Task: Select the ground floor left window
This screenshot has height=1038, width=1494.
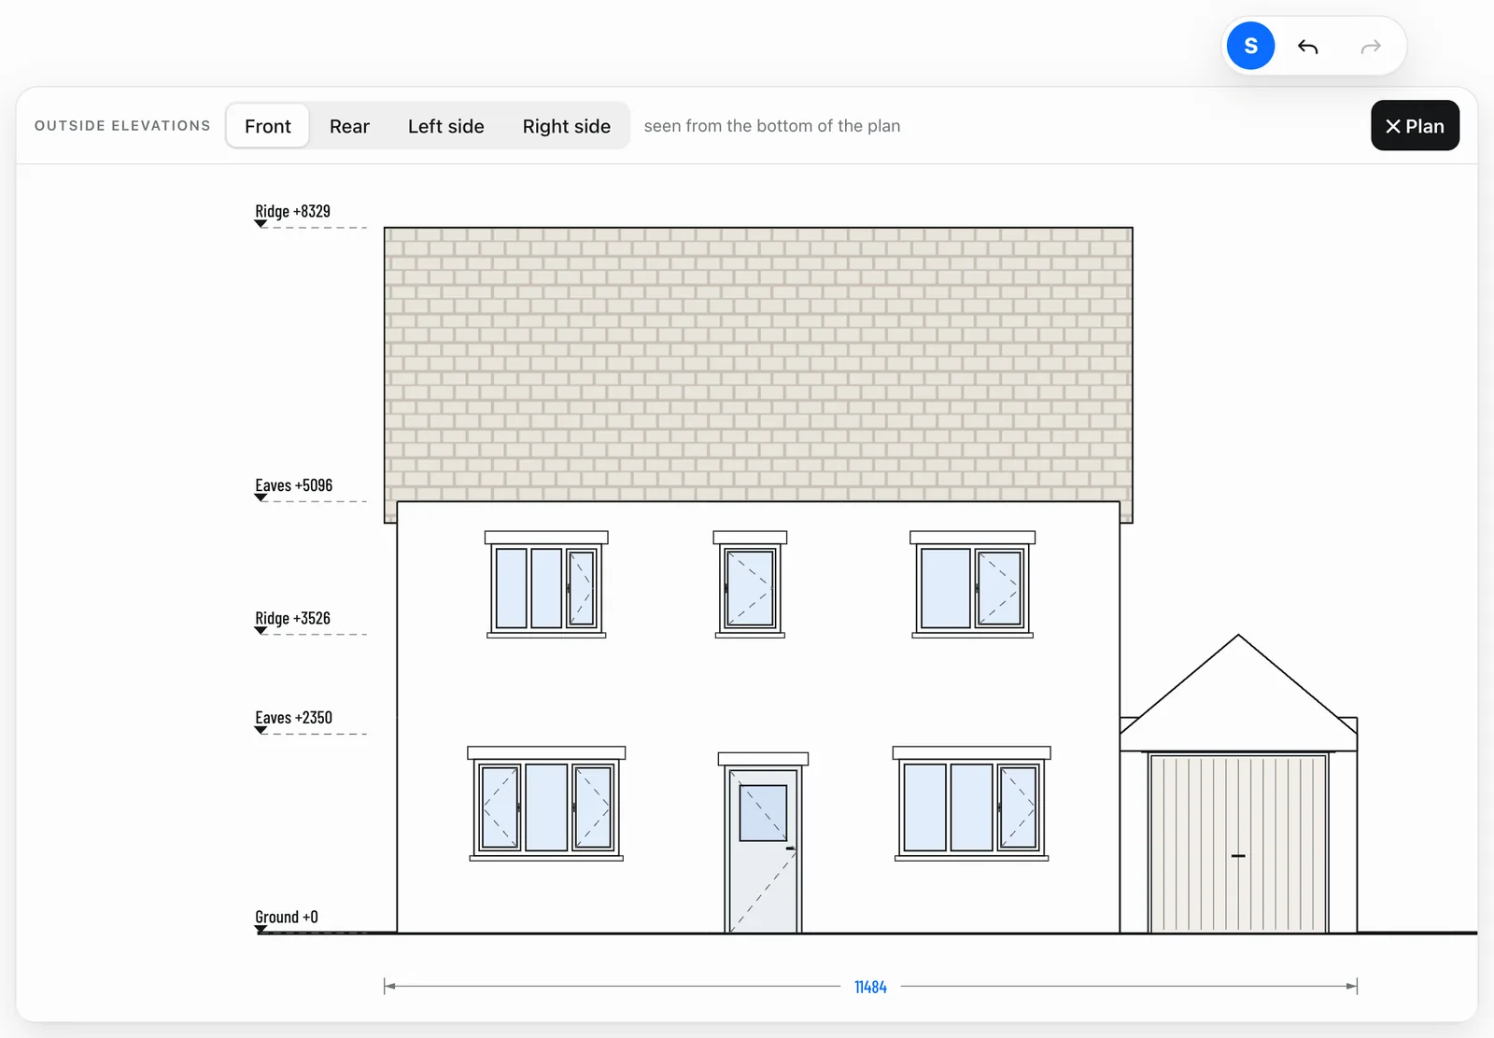Action: pyautogui.click(x=546, y=804)
